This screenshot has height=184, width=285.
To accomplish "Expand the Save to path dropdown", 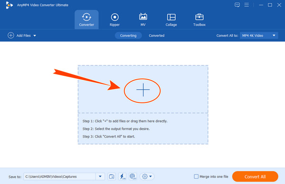I will coord(100,176).
